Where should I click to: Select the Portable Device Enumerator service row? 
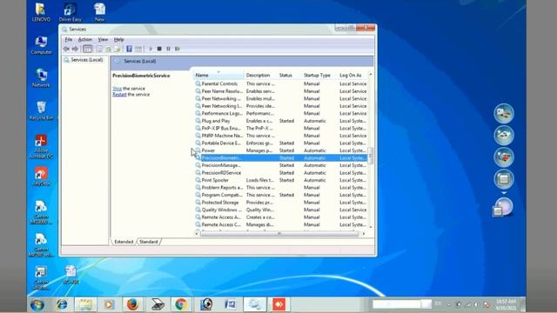(x=280, y=143)
